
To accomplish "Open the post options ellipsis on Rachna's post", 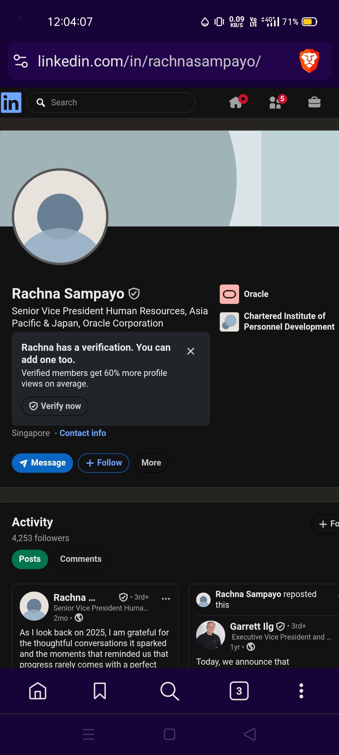I will pyautogui.click(x=166, y=599).
